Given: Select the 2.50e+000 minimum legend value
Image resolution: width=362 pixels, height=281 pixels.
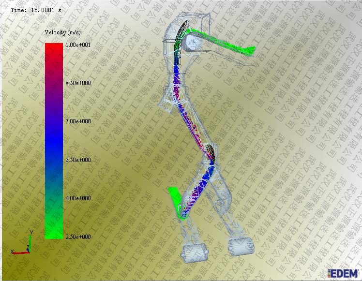Looking at the screenshot, I should (78, 237).
